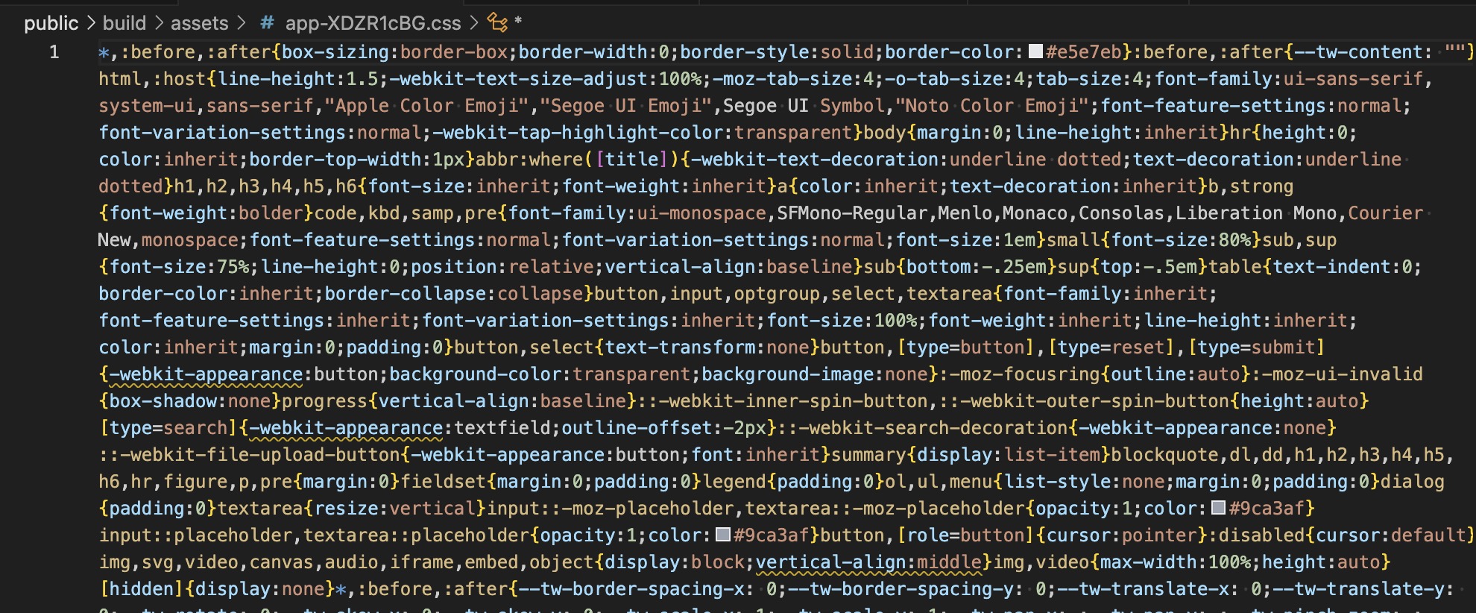1476x613 pixels.
Task: Click the chevron after the "assets" breadcrumb
Action: click(241, 23)
